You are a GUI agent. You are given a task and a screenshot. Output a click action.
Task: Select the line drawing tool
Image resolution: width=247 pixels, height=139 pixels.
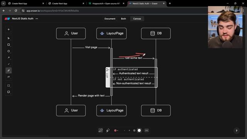8,64
